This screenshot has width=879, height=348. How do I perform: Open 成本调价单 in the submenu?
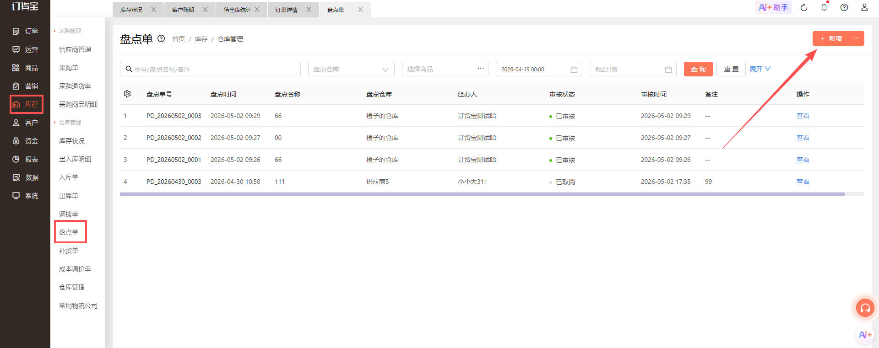tap(75, 269)
